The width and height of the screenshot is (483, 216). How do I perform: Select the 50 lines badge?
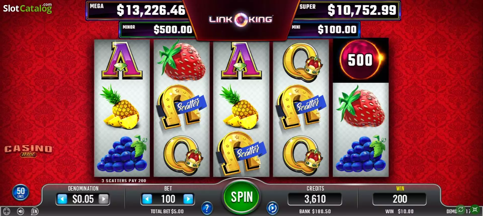(x=21, y=192)
